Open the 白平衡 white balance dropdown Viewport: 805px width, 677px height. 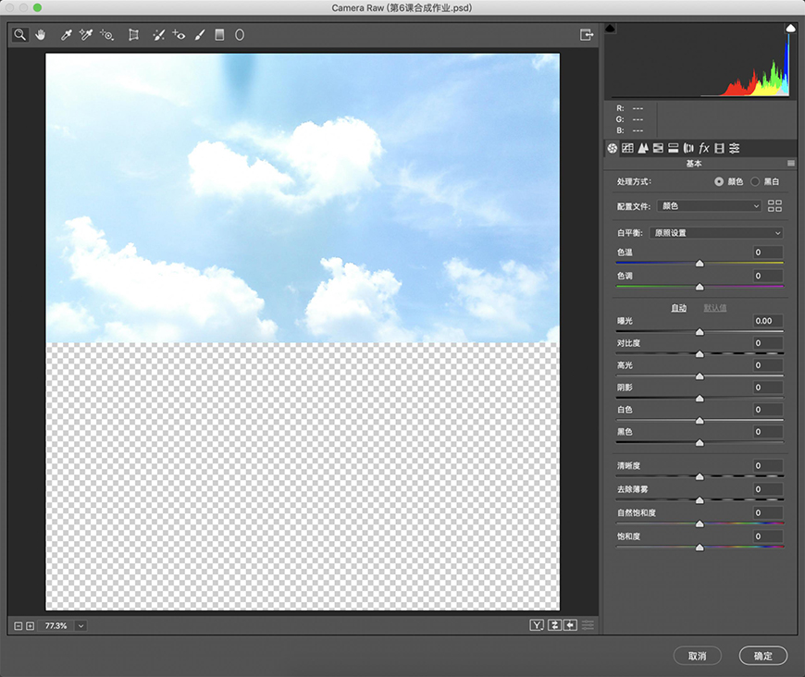coord(716,233)
